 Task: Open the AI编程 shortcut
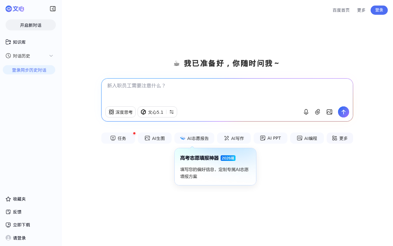(307, 138)
